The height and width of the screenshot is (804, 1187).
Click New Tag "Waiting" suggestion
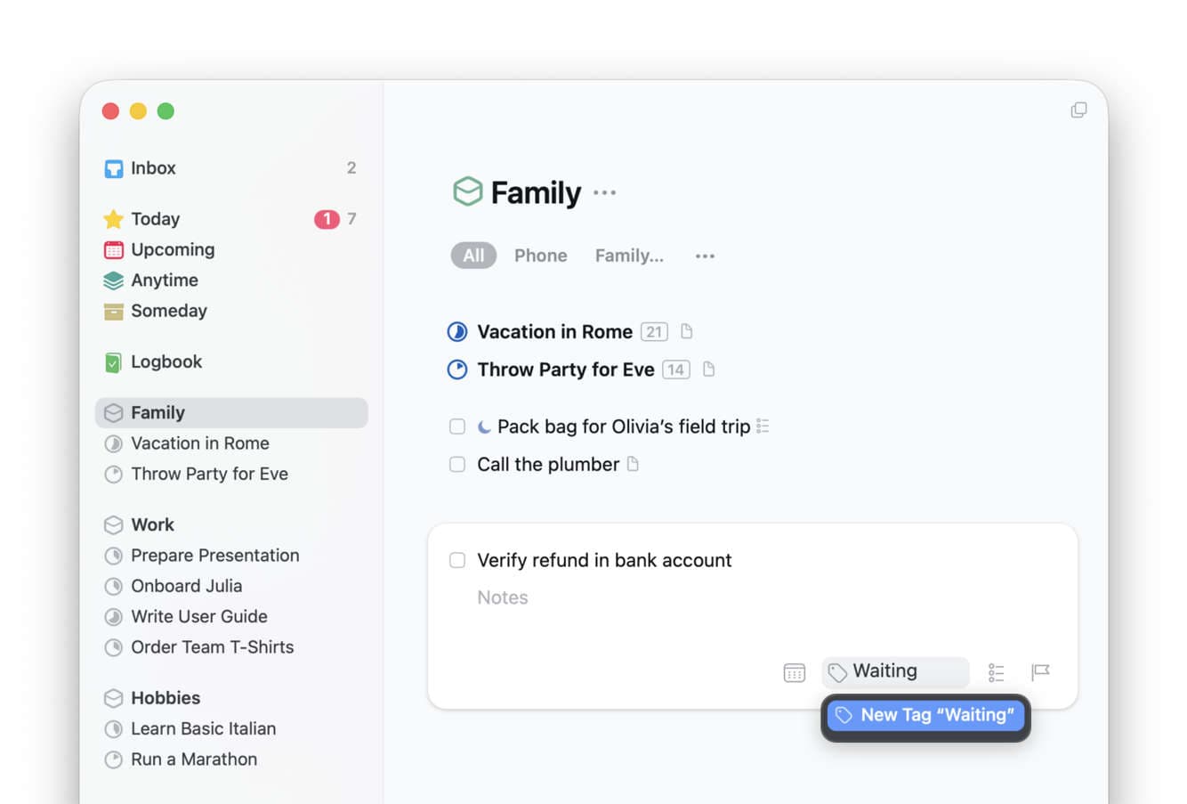pyautogui.click(x=925, y=715)
